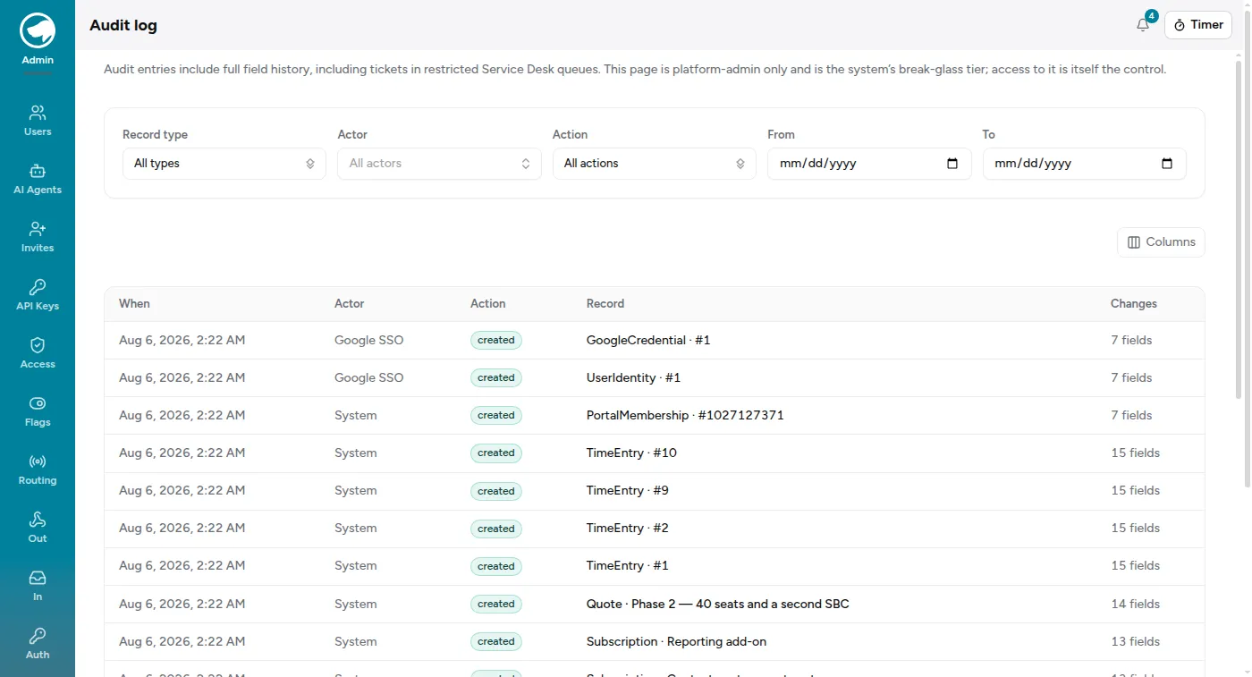Select the Quote · Phase 2 record
Screen dimensions: 1252x677
tap(718, 605)
